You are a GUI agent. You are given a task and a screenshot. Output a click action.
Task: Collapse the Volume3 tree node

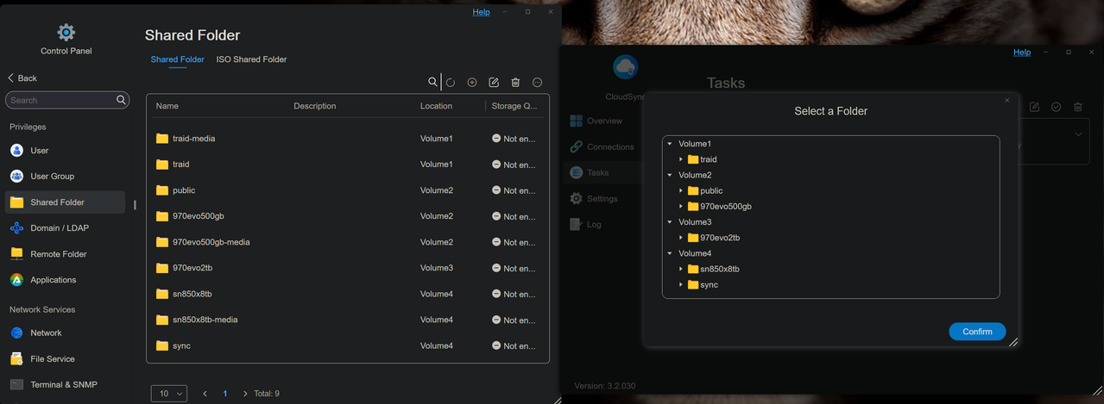[x=670, y=222]
